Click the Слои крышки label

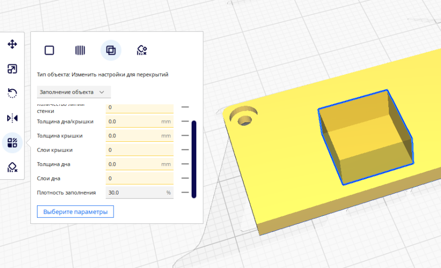[x=55, y=150]
